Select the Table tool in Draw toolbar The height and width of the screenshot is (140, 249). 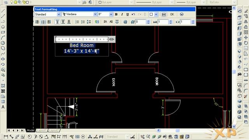point(3,101)
